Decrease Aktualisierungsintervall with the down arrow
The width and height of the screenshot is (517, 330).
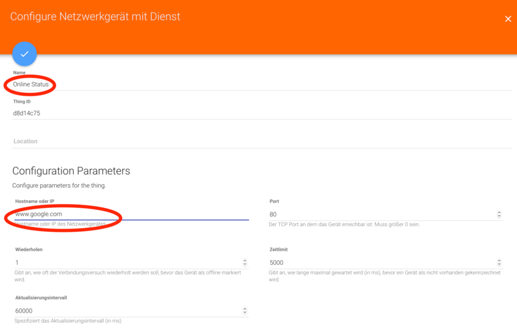click(245, 313)
